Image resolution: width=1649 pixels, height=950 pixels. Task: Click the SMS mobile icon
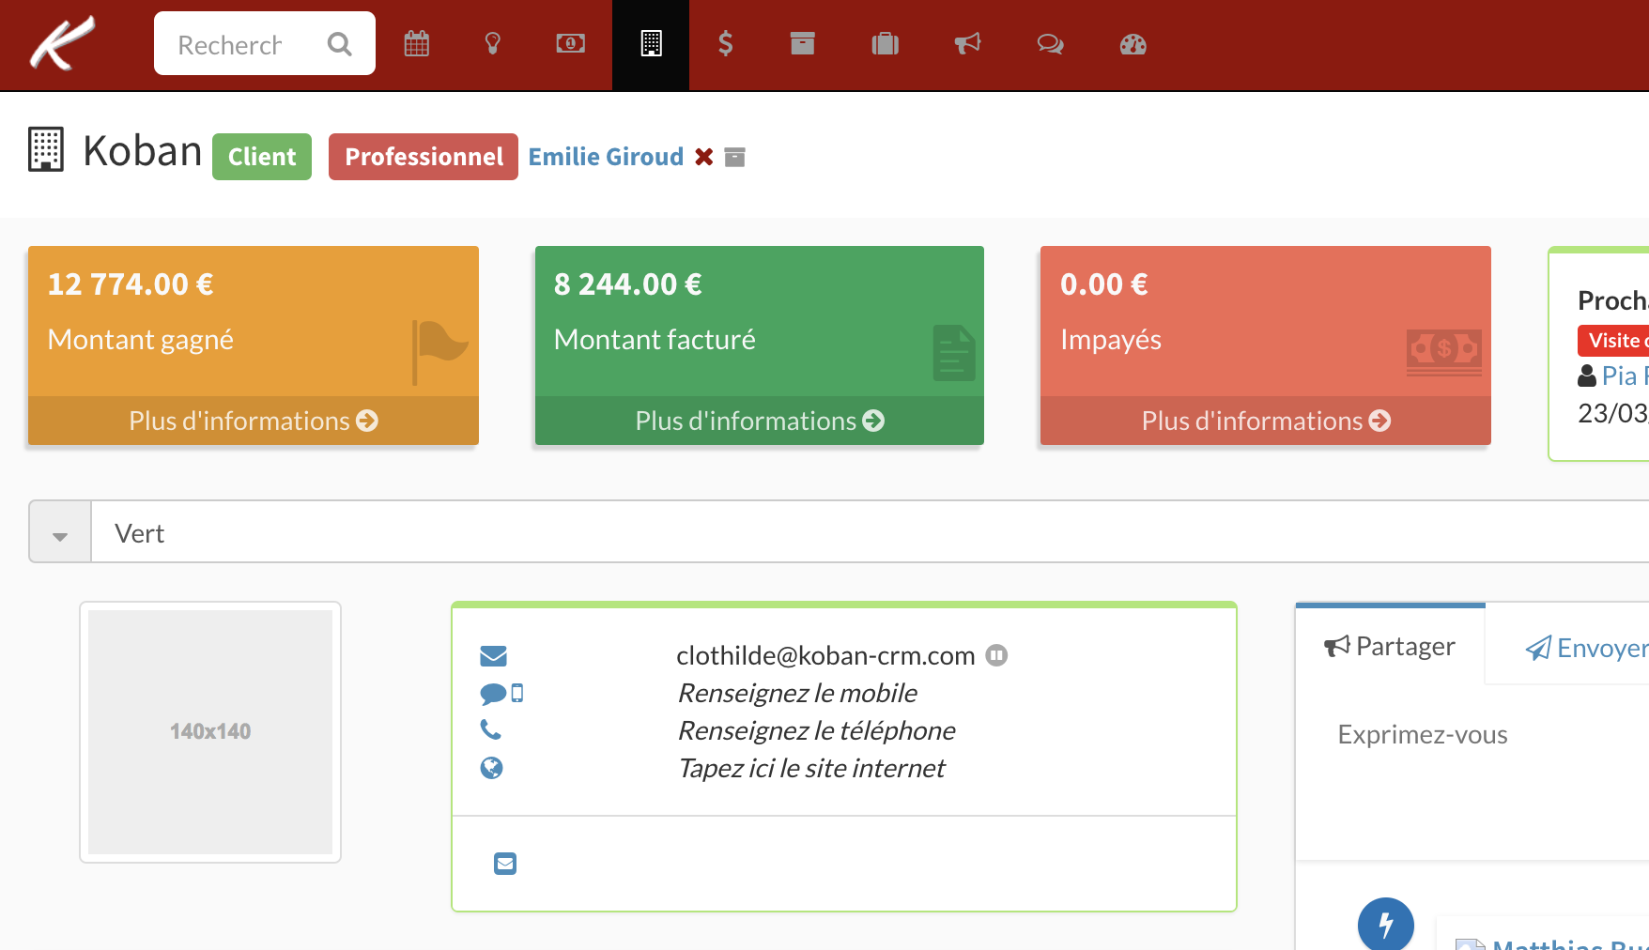click(501, 694)
